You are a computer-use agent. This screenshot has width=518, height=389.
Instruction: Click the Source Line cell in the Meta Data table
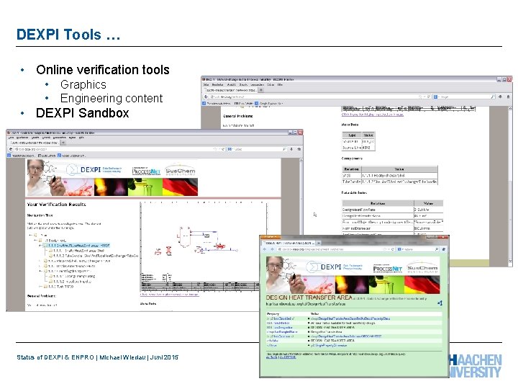click(x=352, y=148)
